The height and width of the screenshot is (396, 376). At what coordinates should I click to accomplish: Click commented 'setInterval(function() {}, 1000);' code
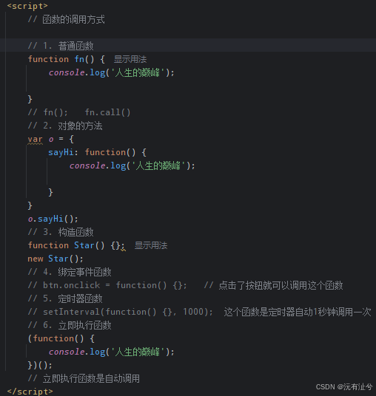click(128, 312)
